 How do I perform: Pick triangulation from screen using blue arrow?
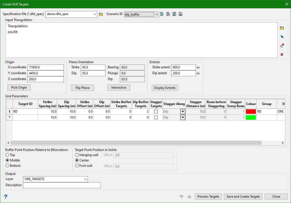tap(282, 37)
